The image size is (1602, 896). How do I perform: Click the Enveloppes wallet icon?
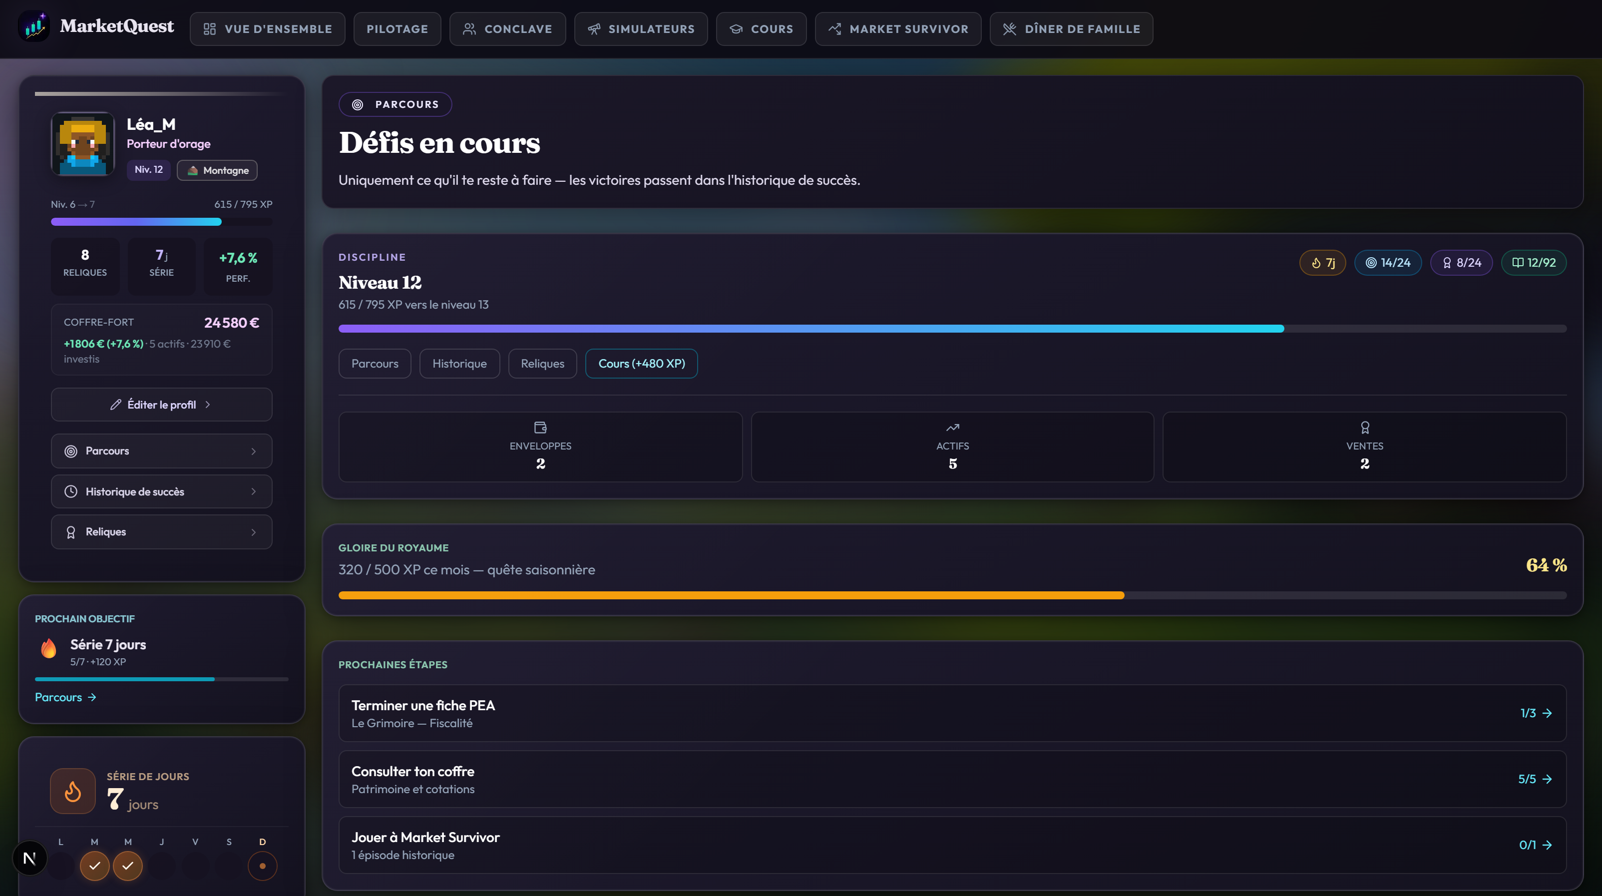540,428
